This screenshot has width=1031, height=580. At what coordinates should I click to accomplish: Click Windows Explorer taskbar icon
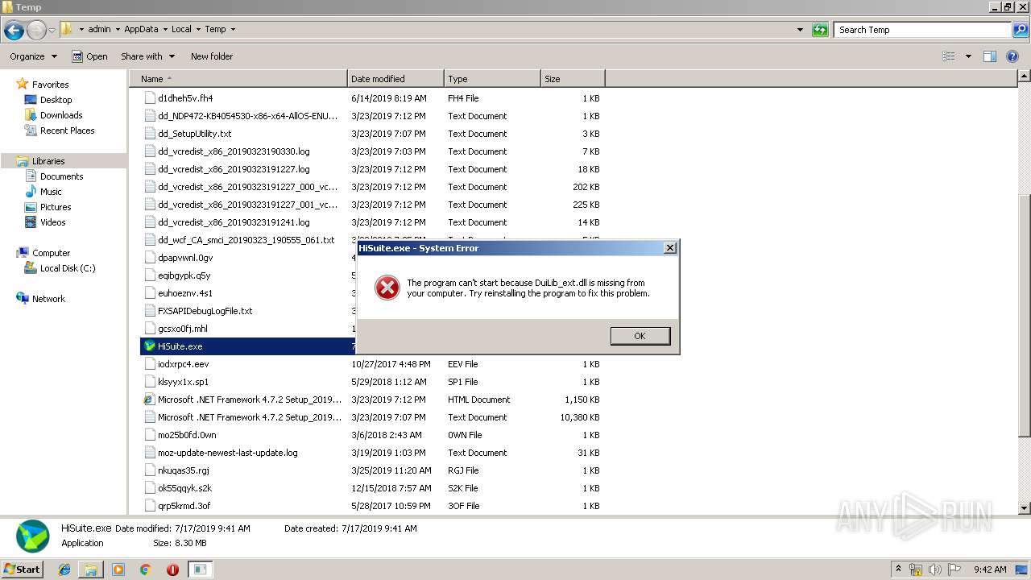91,570
